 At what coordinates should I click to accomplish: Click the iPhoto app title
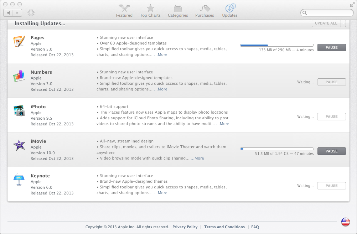point(38,107)
